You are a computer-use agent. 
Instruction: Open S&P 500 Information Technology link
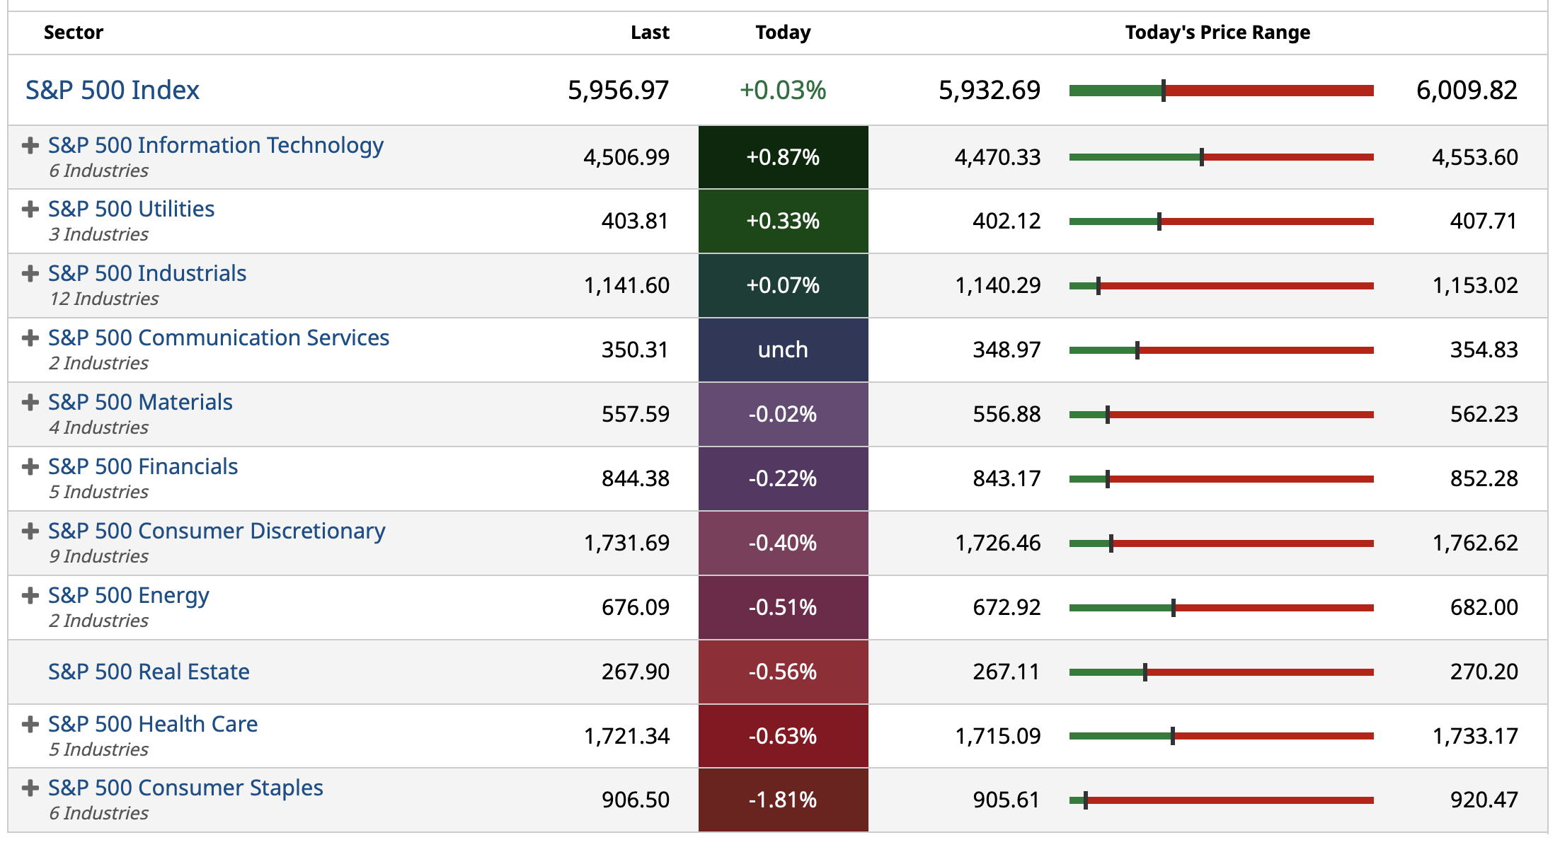(x=216, y=145)
